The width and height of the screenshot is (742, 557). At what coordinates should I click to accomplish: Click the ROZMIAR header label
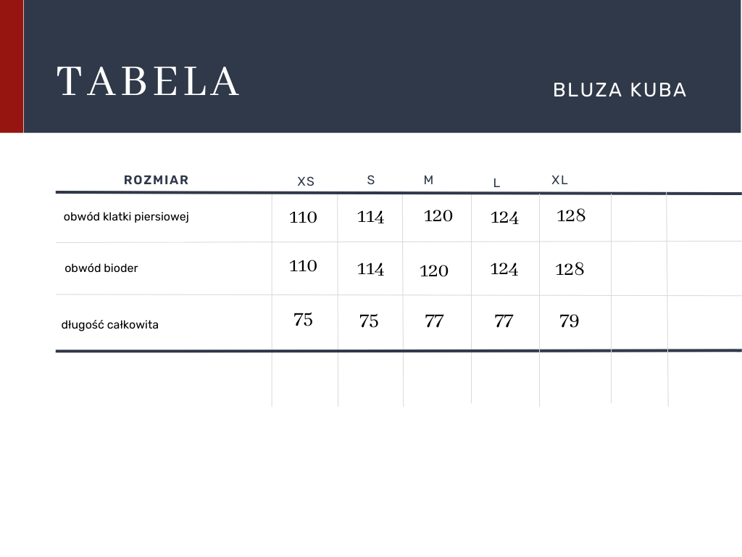point(157,180)
